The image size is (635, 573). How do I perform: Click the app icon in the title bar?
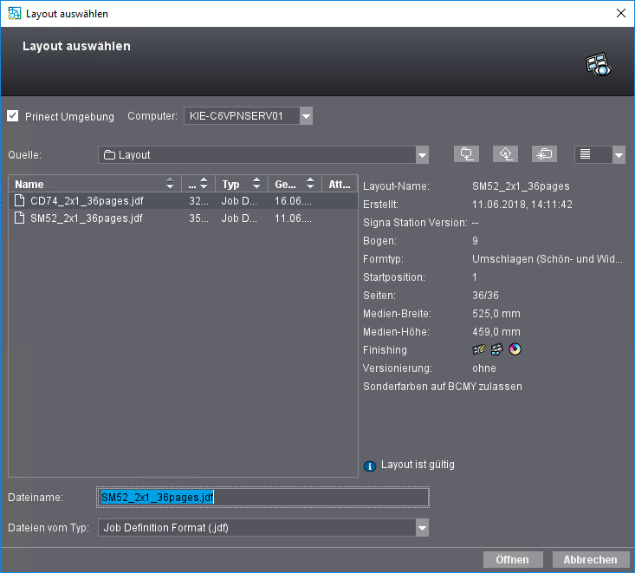pos(15,13)
